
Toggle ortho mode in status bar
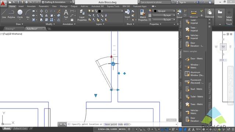pos(144,129)
